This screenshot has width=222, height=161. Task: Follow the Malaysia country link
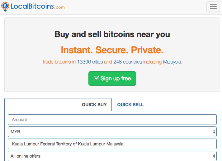click(x=172, y=62)
